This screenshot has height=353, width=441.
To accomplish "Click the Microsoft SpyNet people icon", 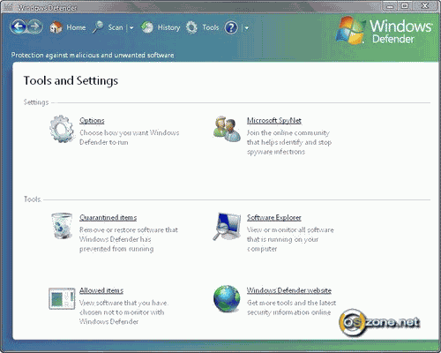I will 227,129.
